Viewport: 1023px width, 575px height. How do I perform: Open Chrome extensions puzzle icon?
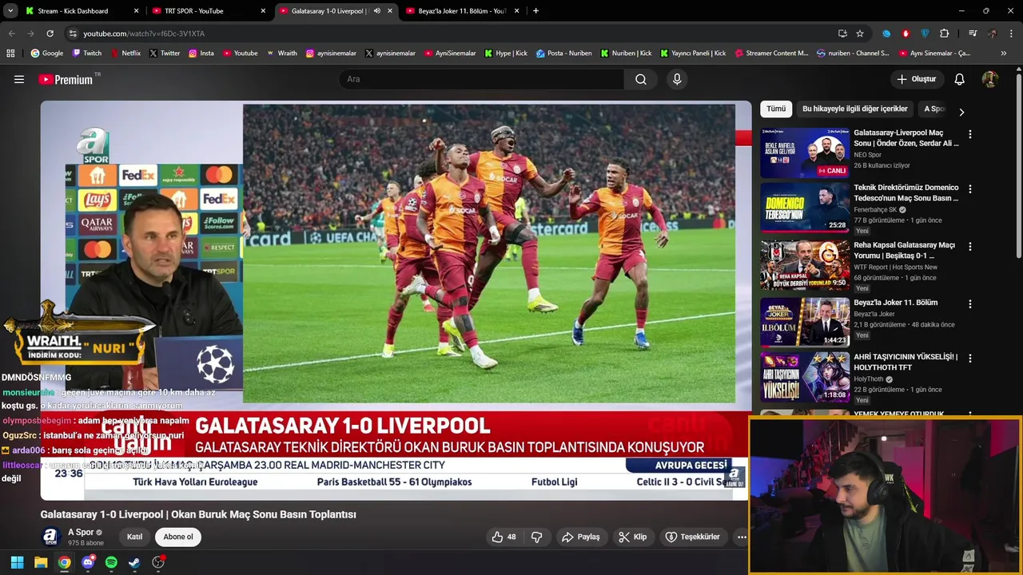click(x=945, y=34)
